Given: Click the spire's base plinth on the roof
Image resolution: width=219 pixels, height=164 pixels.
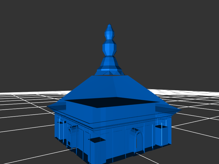Looking at the screenshot, I should [x=109, y=72].
